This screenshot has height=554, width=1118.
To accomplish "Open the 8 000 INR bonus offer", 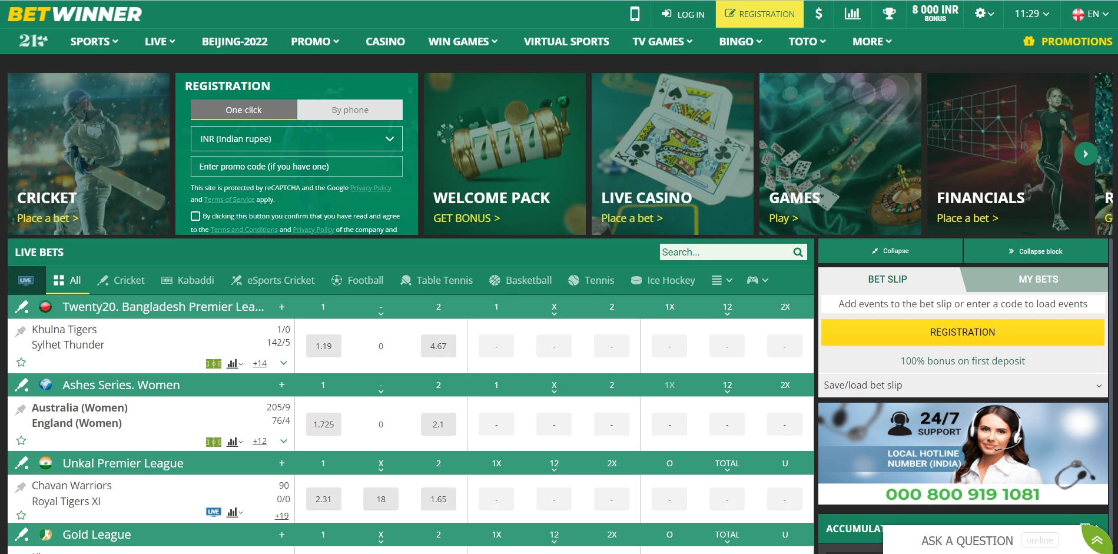I will point(935,14).
